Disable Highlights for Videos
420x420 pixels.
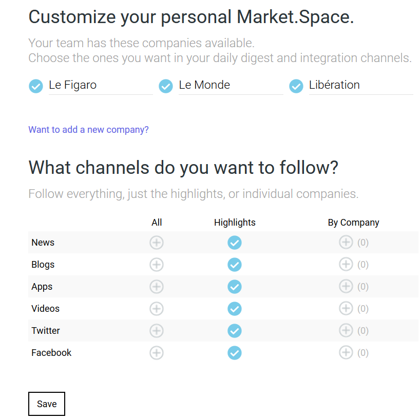(235, 309)
